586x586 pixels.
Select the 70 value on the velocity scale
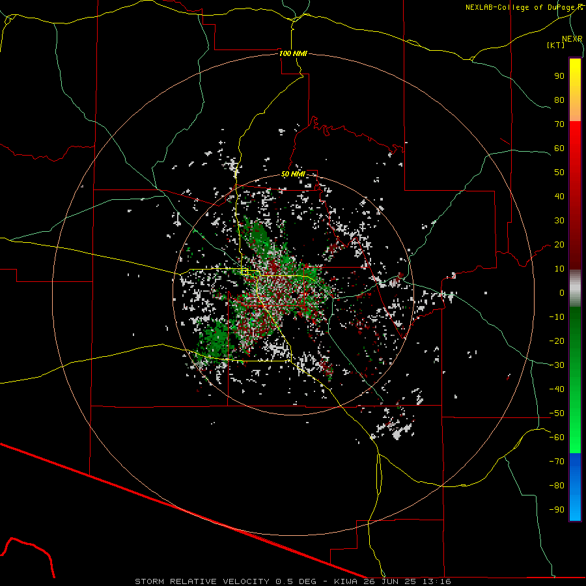click(x=559, y=124)
